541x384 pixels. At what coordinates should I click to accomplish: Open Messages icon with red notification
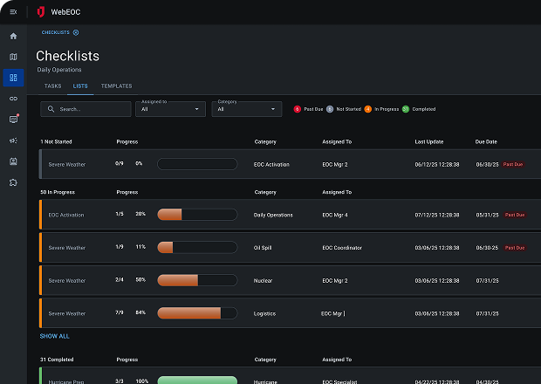13,120
